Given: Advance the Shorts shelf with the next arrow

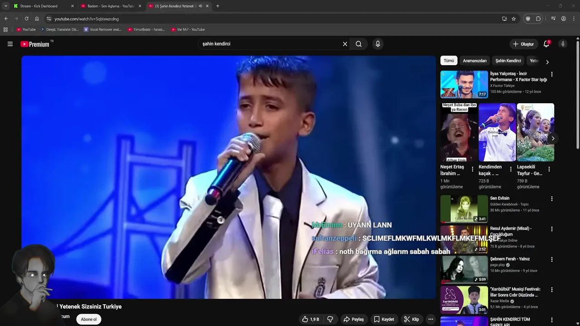Looking at the screenshot, I should pyautogui.click(x=552, y=139).
